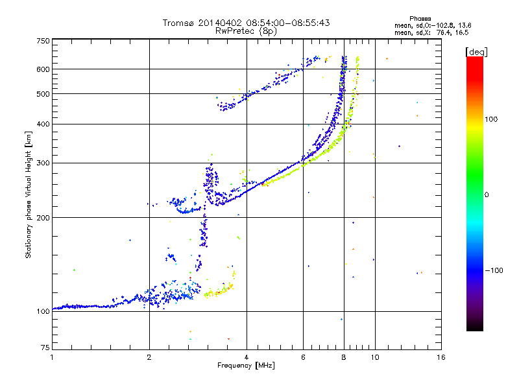Click the y-axis tick label '75'
519x389 pixels.
45,348
